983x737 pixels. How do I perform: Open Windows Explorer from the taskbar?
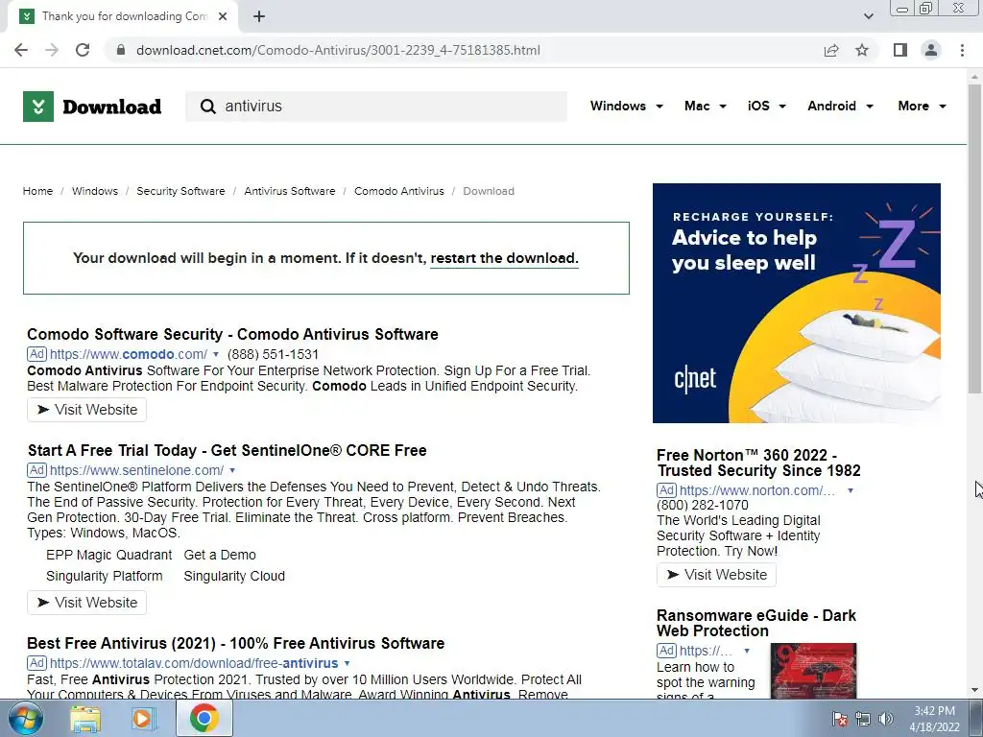tap(85, 719)
